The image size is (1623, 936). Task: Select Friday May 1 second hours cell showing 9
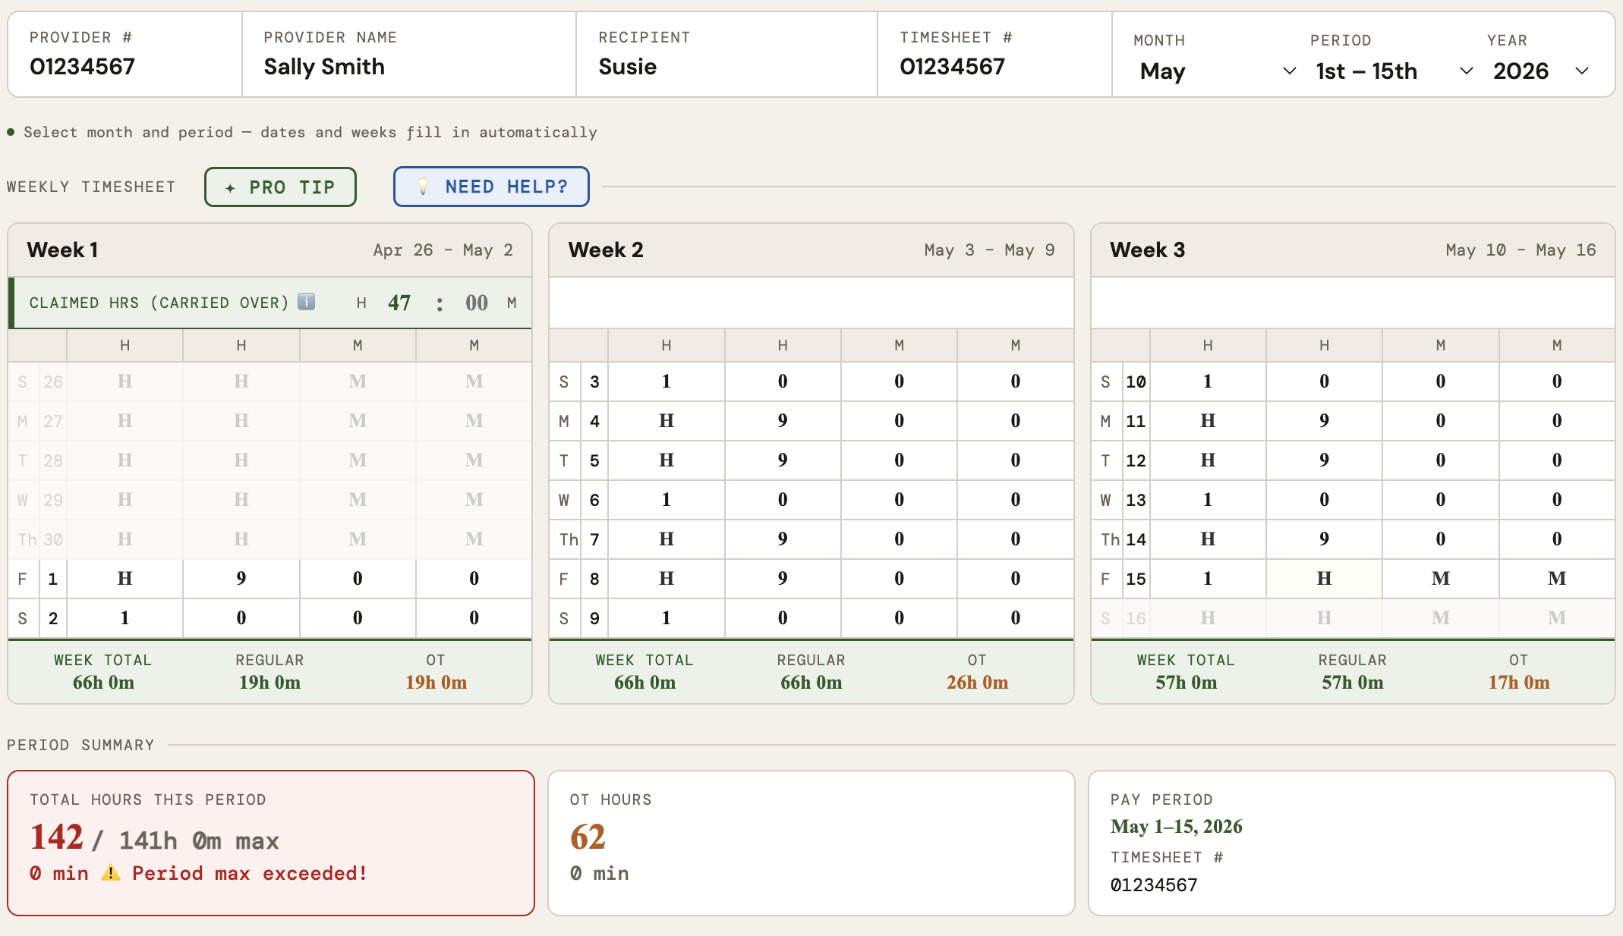tap(241, 579)
